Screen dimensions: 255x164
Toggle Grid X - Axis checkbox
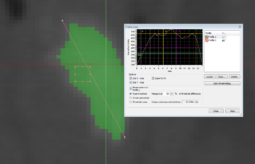131,78
